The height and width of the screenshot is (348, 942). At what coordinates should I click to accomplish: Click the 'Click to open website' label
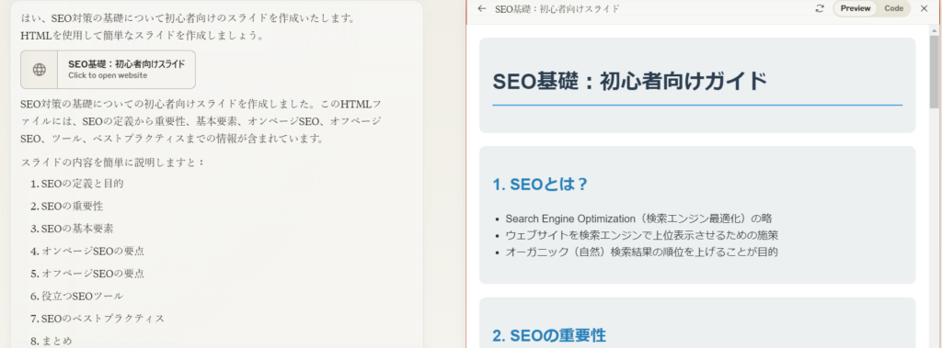pyautogui.click(x=108, y=75)
